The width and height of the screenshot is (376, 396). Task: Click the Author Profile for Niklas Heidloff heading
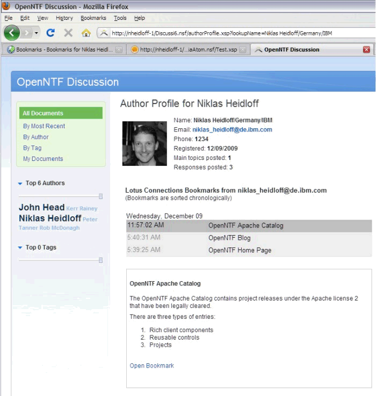(x=190, y=104)
